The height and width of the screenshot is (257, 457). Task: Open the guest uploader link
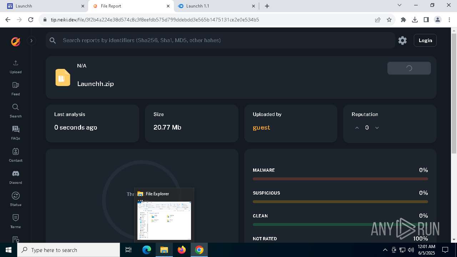point(261,127)
